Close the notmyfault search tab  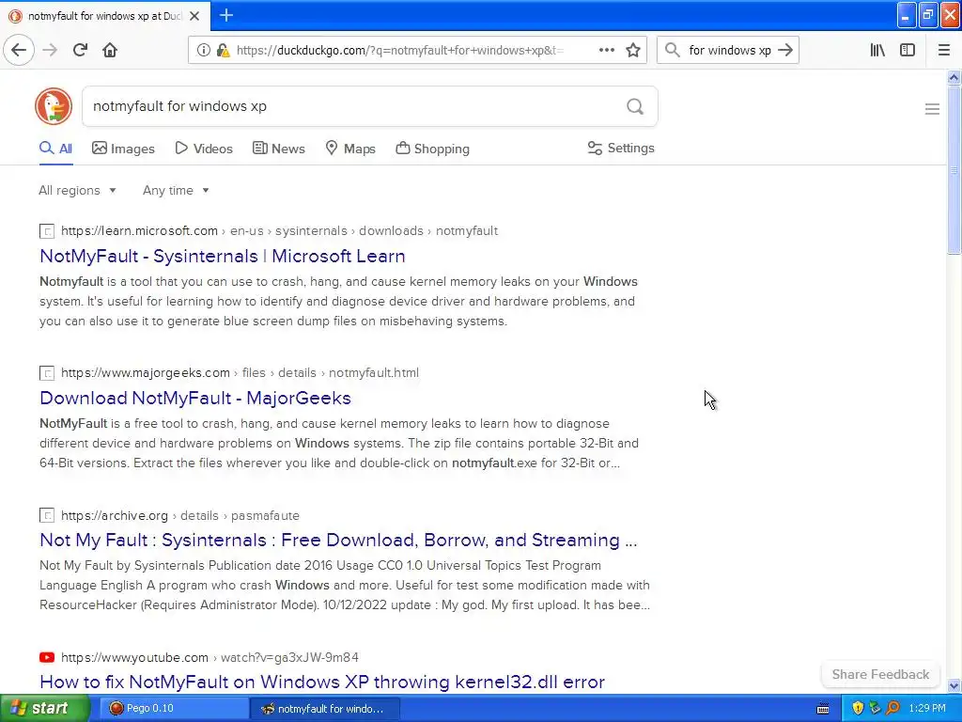tap(194, 16)
